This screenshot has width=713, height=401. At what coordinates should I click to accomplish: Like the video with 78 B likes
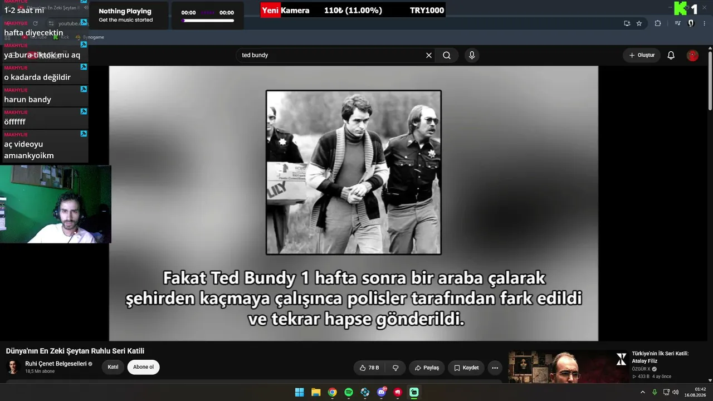coord(369,368)
